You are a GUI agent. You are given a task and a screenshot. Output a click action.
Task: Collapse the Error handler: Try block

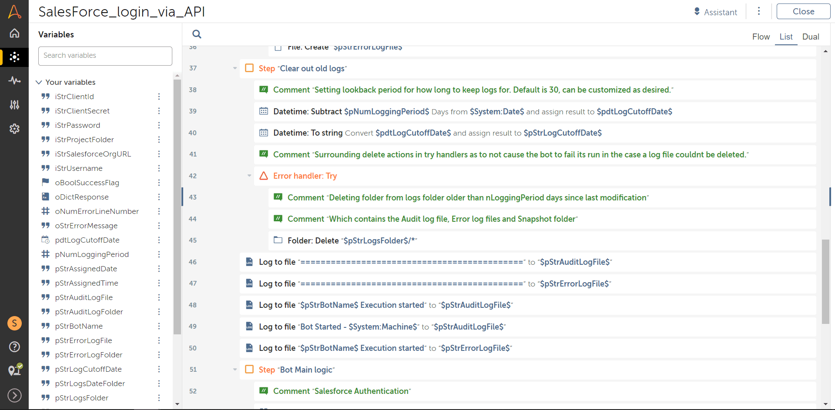coord(249,176)
